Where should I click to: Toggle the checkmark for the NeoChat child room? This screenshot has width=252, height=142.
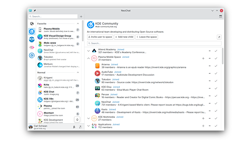click(216, 103)
